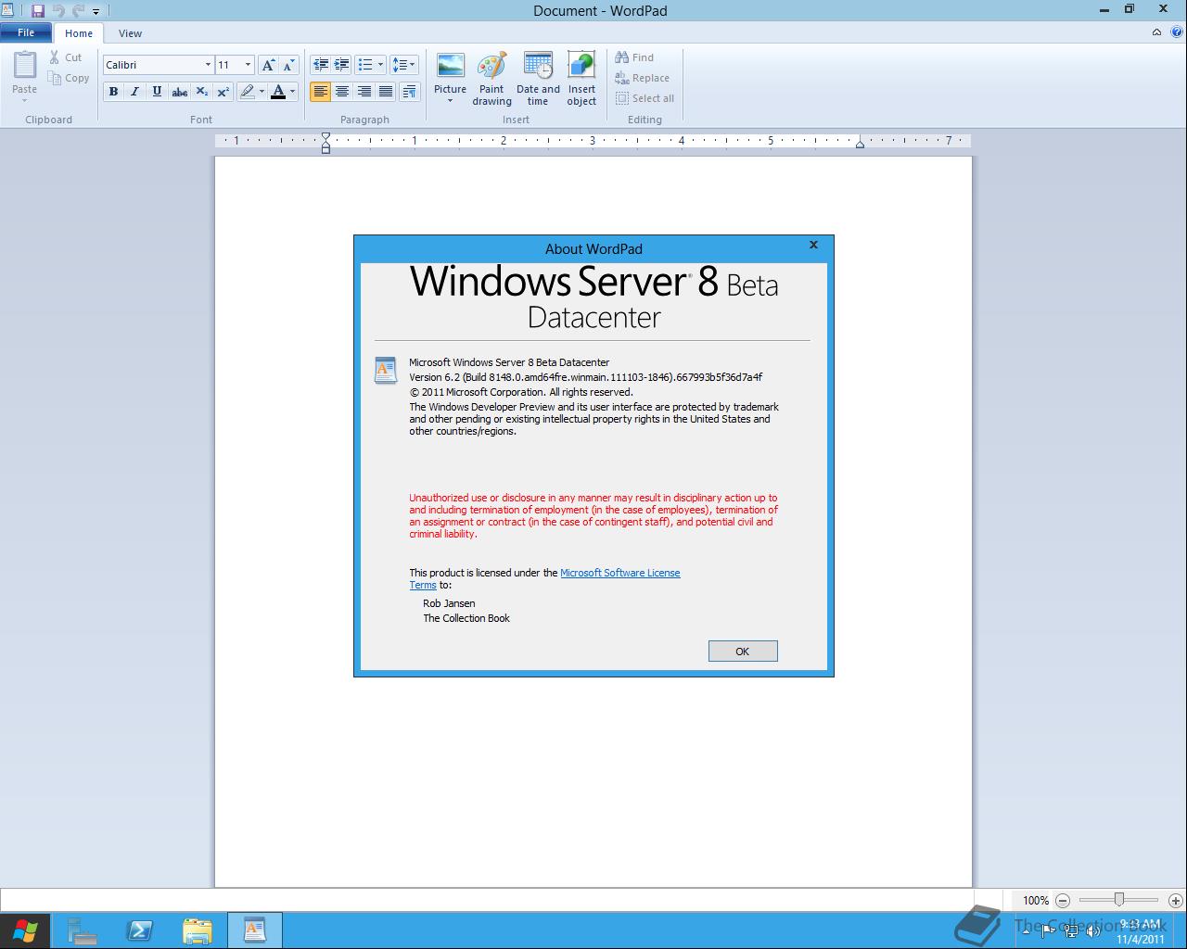This screenshot has width=1187, height=949.
Task: Click OK in About WordPad dialog
Action: coord(743,652)
